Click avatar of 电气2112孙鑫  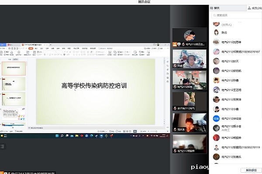[216, 80]
